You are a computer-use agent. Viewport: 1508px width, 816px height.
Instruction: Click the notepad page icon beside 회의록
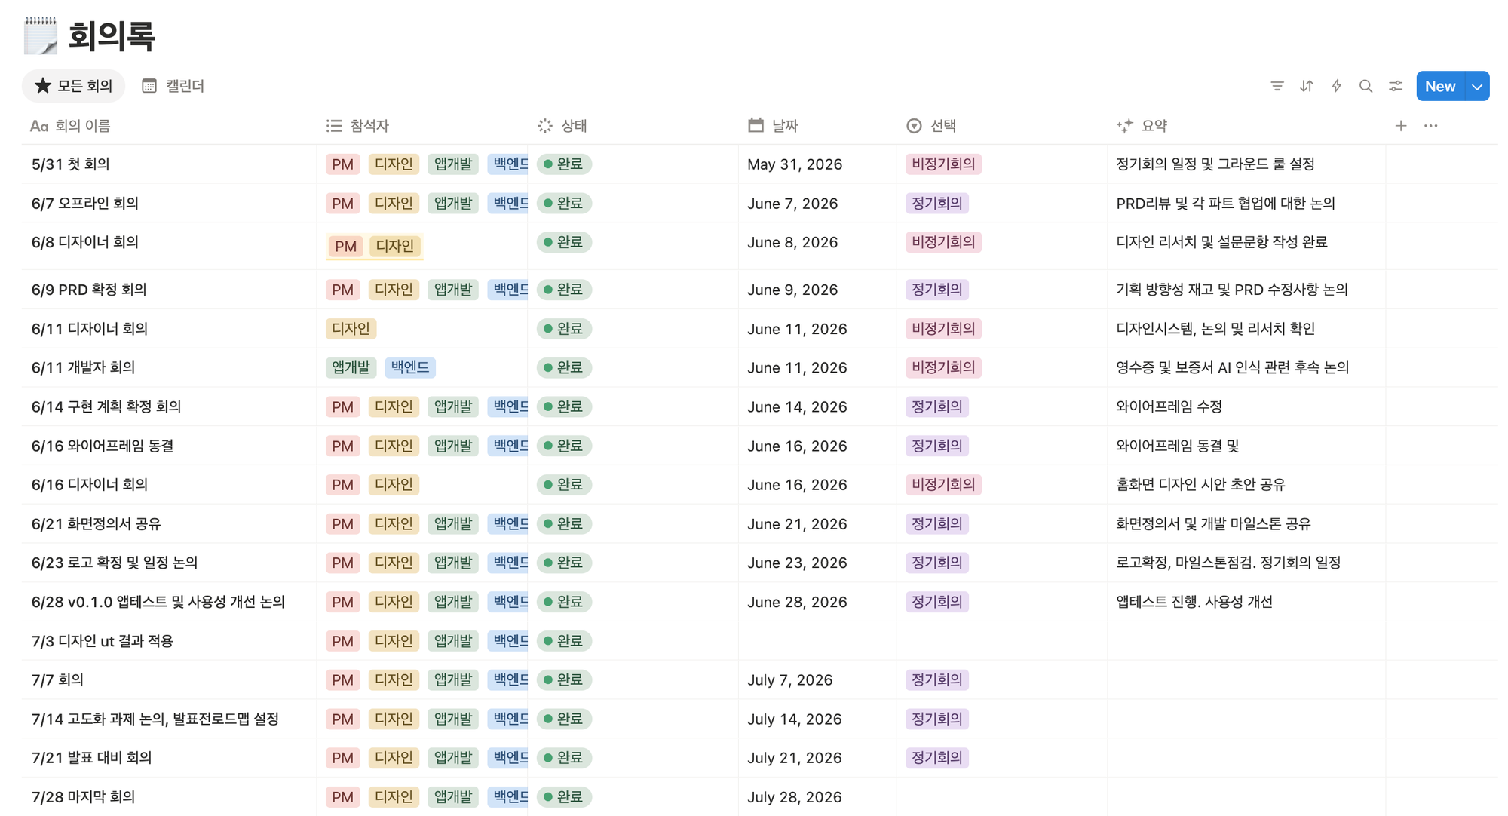pos(41,35)
